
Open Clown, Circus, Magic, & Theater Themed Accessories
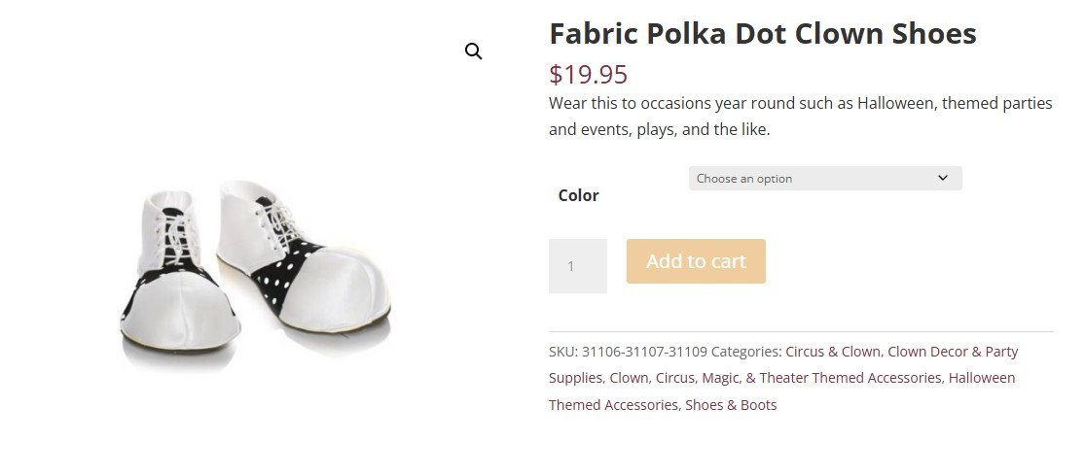(x=775, y=378)
